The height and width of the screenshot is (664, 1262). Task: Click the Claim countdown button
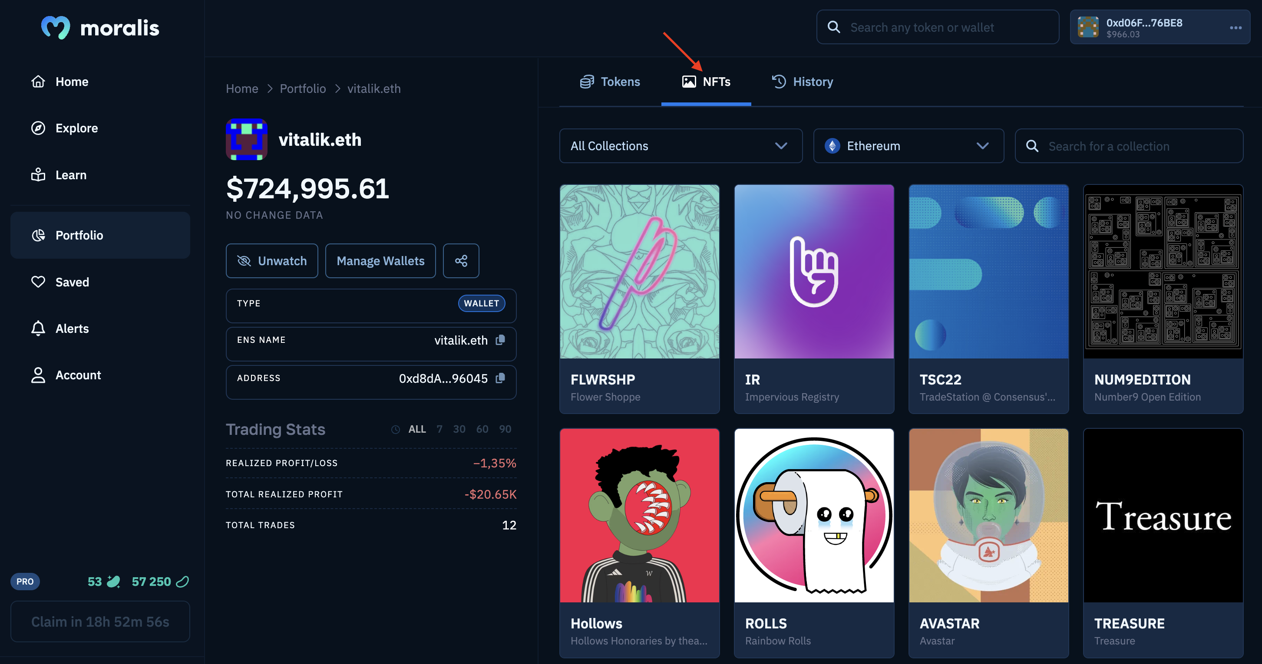tap(100, 621)
